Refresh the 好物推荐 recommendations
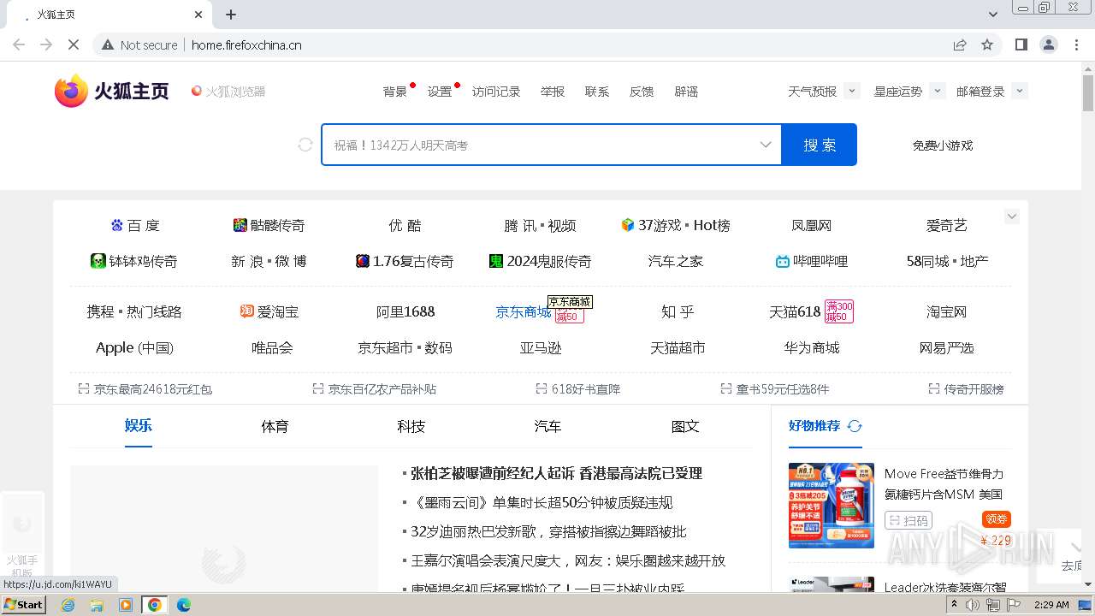 coord(855,426)
